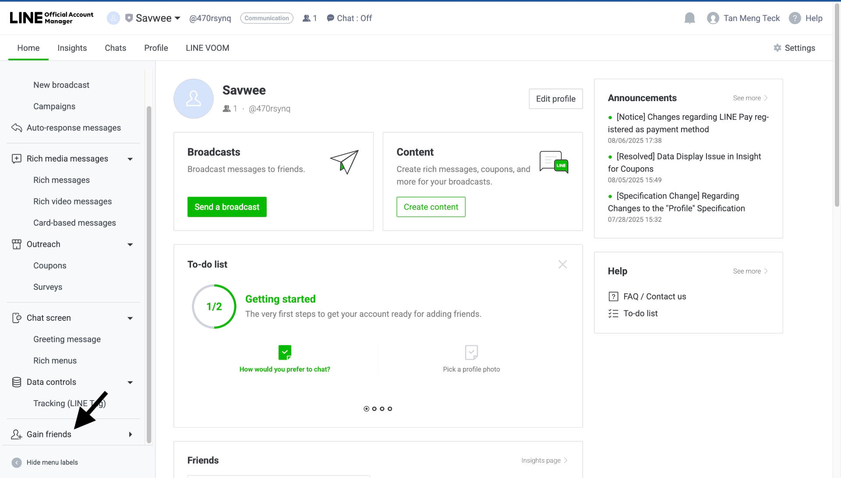
Task: Open Rich menus in sidebar
Action: (55, 361)
